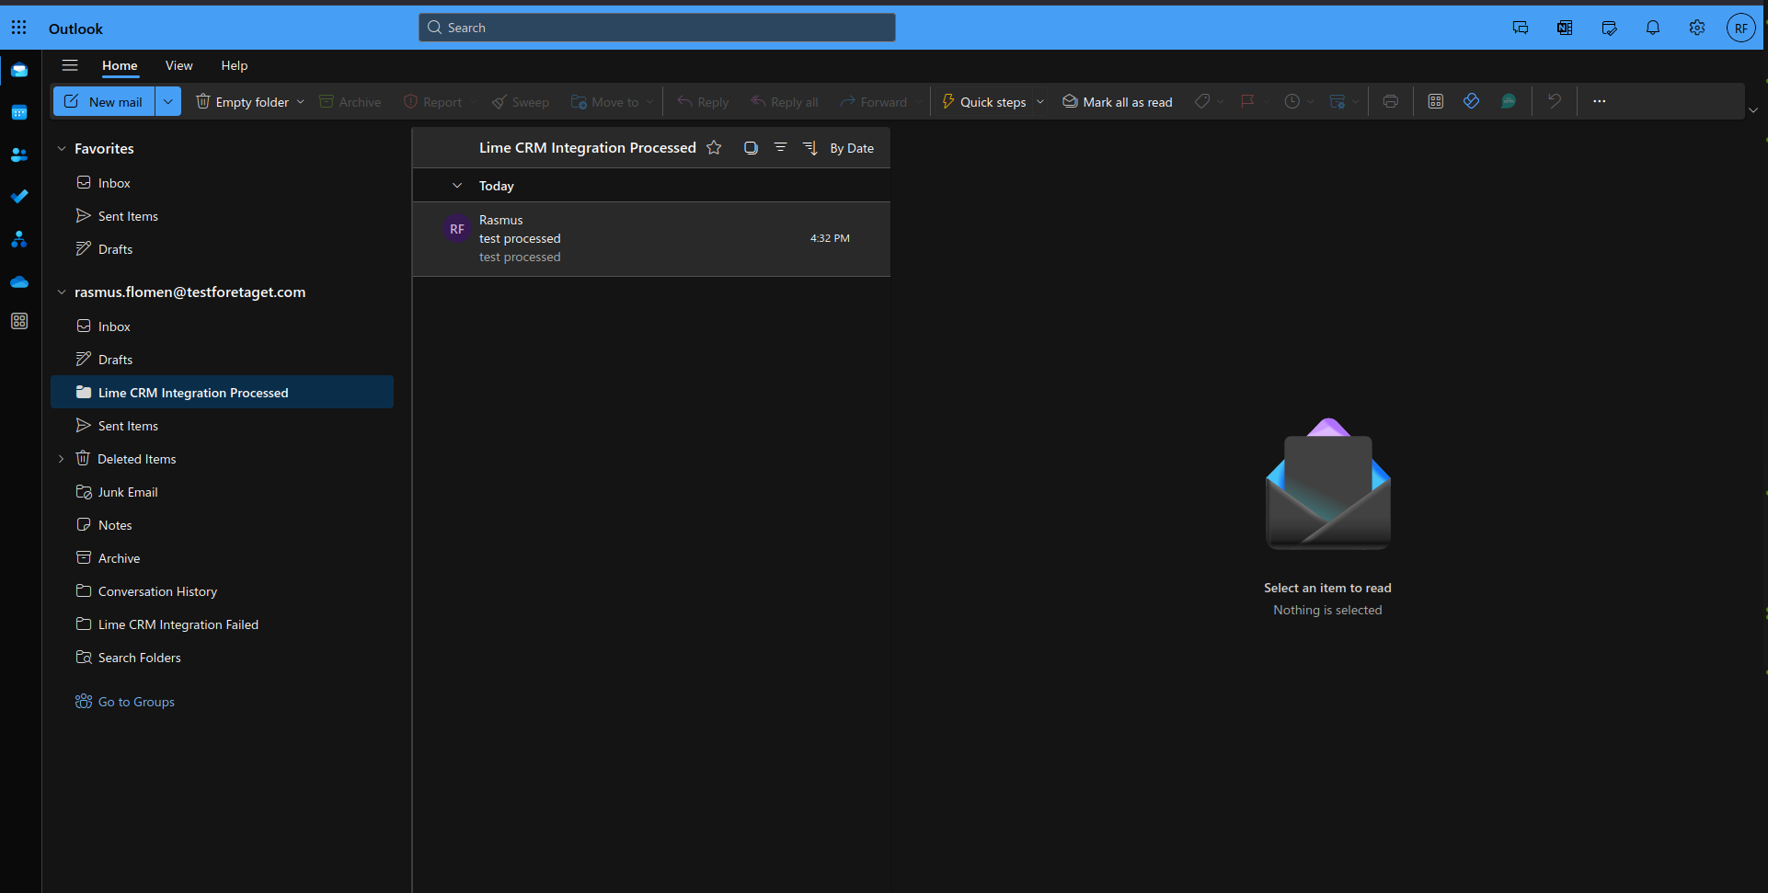Open the RF account profile avatar

1741,28
